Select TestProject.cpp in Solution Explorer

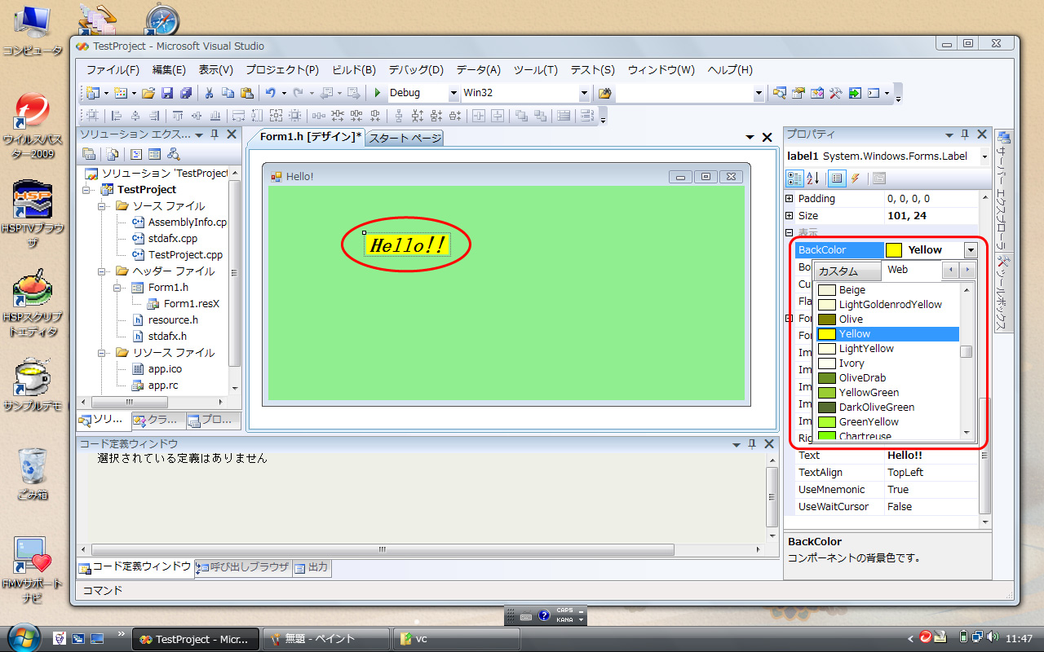click(185, 255)
